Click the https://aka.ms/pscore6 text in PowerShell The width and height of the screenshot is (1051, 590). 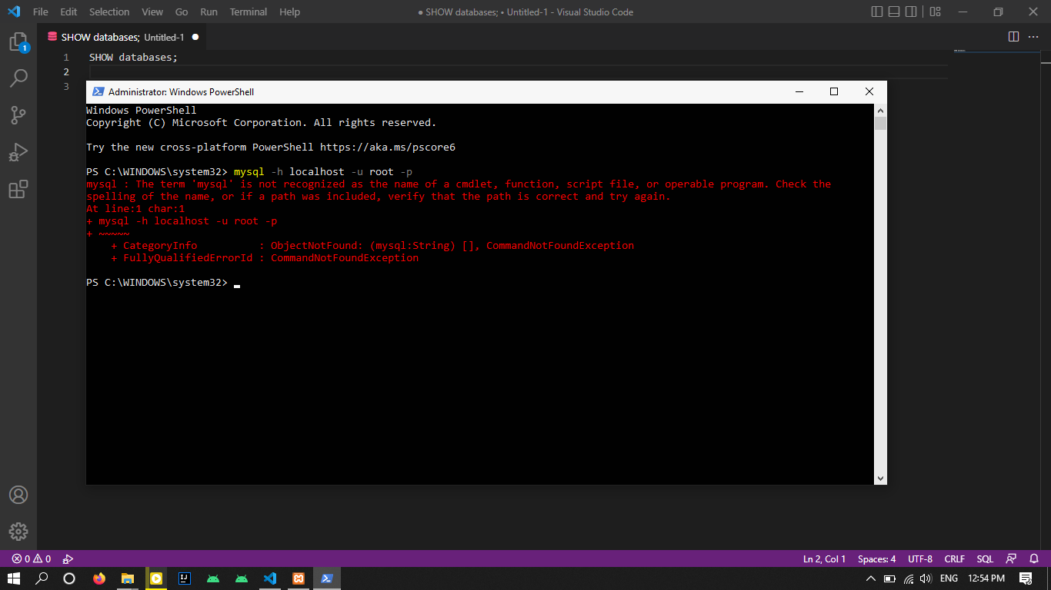click(x=388, y=147)
